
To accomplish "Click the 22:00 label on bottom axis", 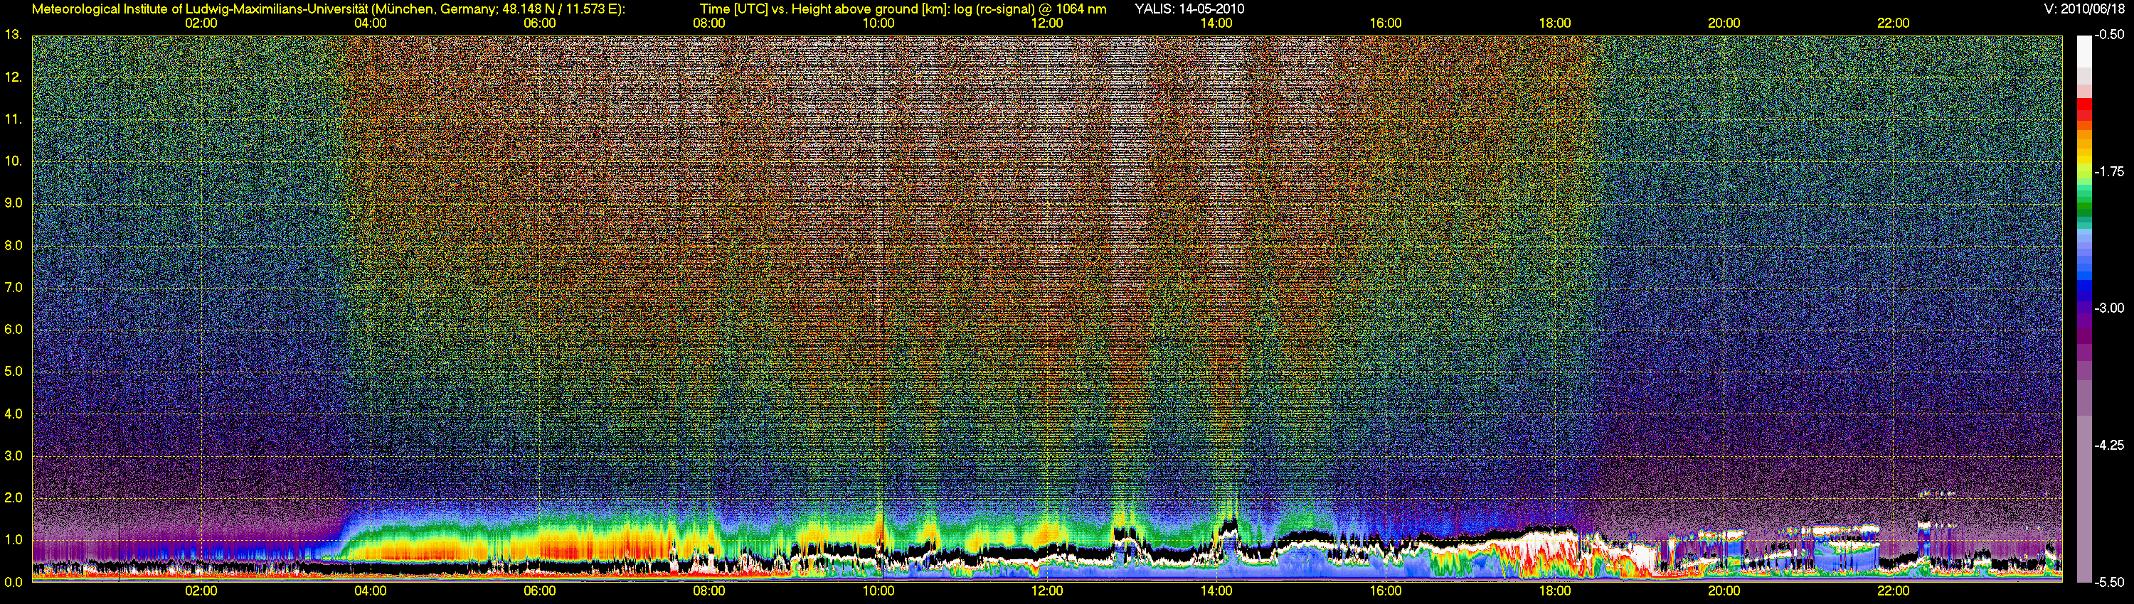I will click(x=1893, y=590).
